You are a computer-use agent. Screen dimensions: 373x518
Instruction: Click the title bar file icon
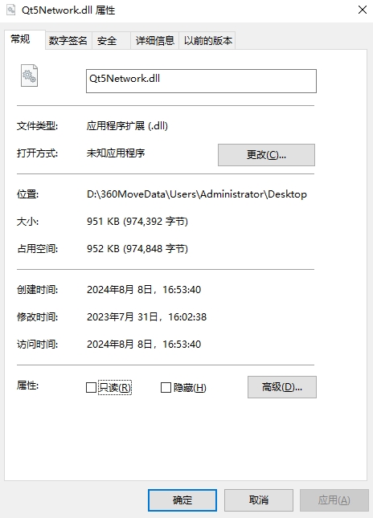pyautogui.click(x=11, y=10)
